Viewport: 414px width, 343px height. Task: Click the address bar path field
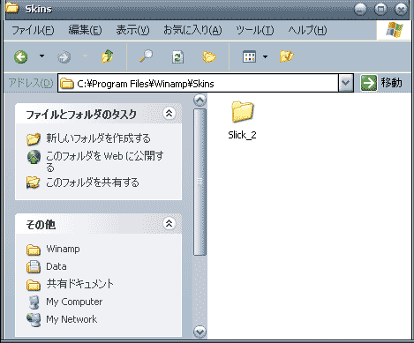[x=198, y=84]
